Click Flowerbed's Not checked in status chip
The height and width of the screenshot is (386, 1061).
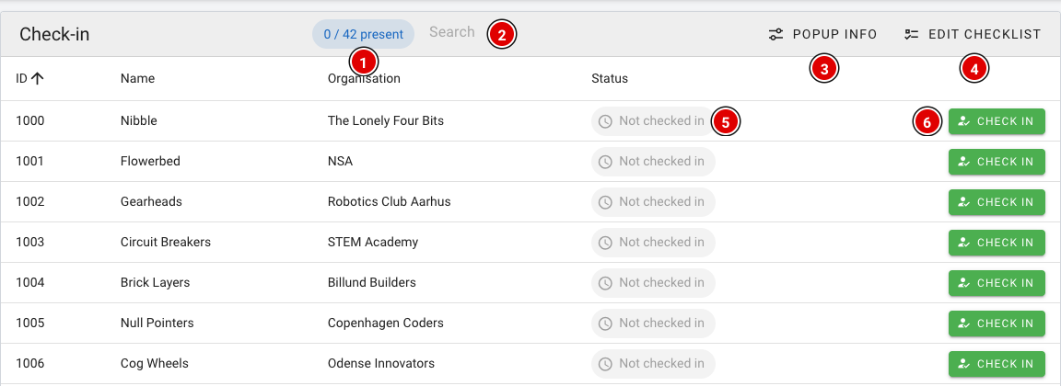[653, 162]
